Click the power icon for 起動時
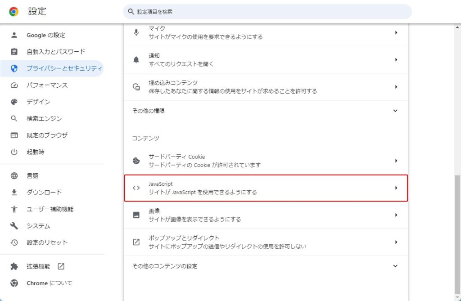461x301 pixels. pyautogui.click(x=14, y=152)
